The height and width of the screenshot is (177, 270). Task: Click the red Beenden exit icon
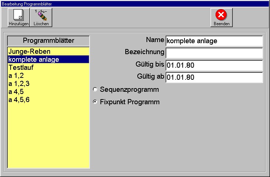pos(221,17)
